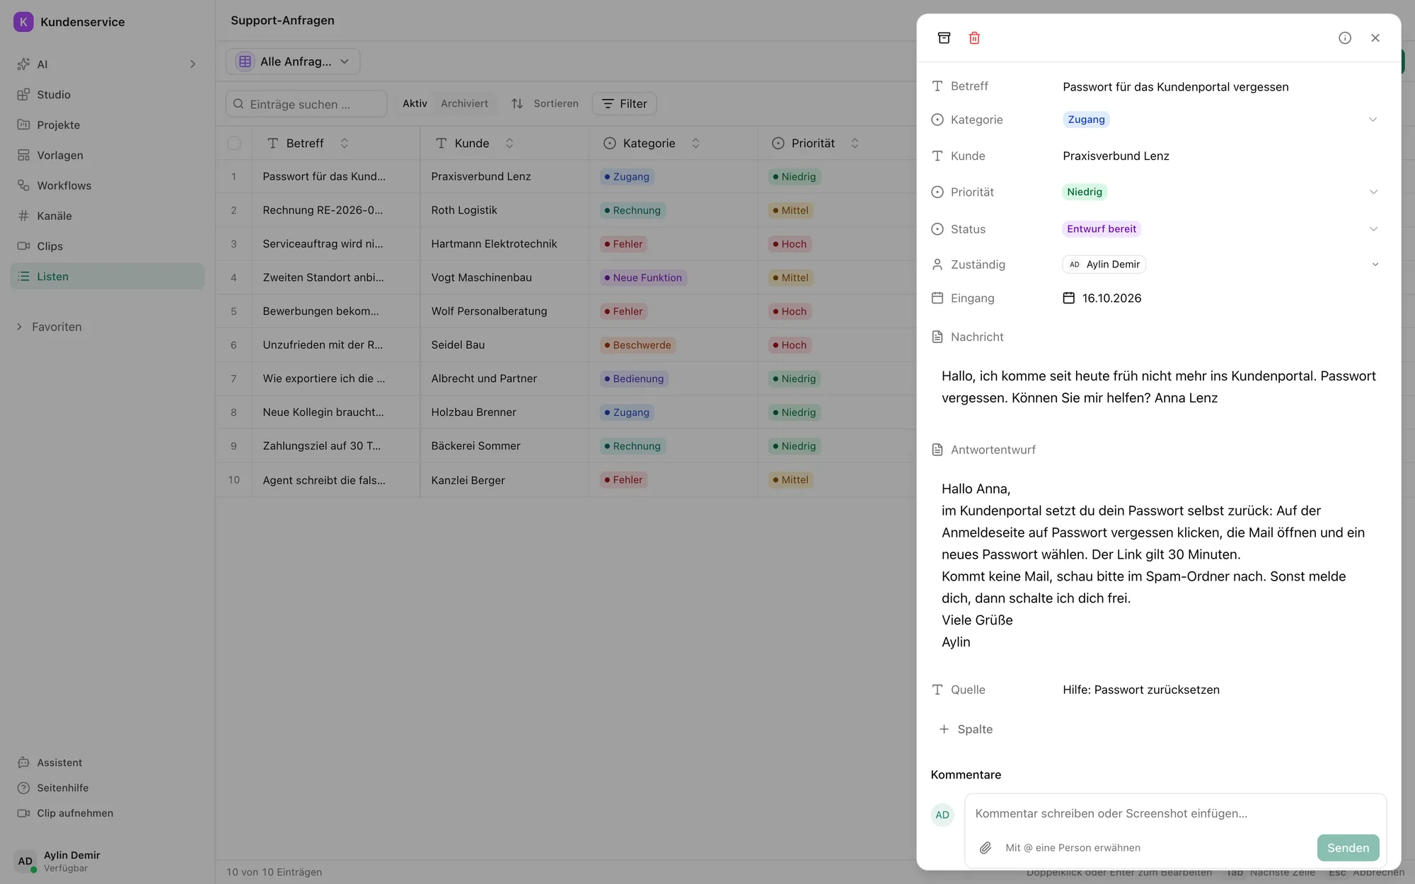Switch to the Archiviert tab
The width and height of the screenshot is (1415, 884).
pos(464,104)
